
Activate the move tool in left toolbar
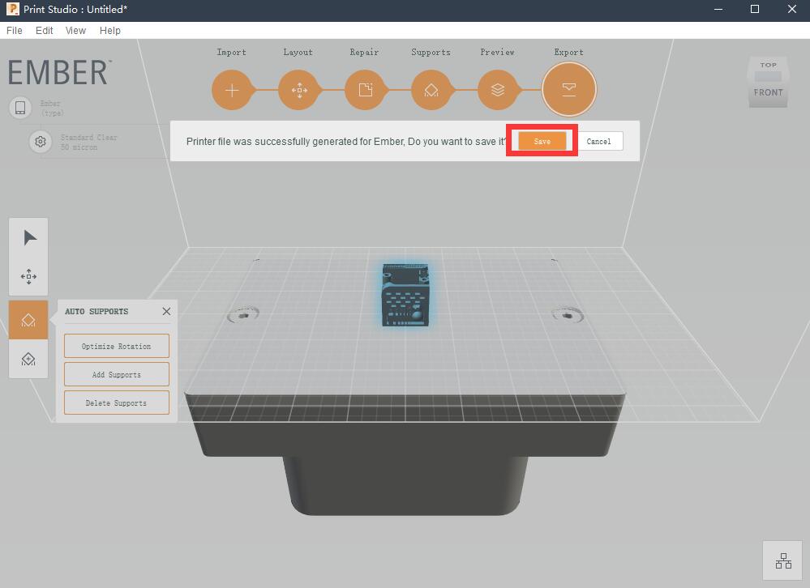tap(29, 276)
